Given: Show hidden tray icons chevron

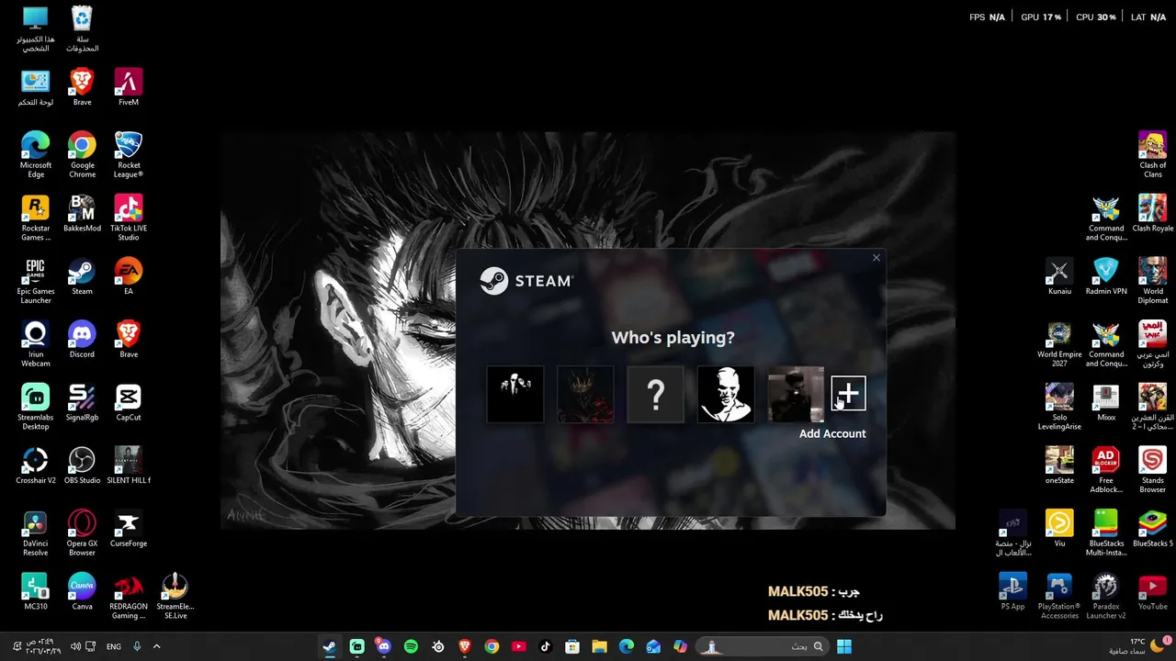Looking at the screenshot, I should point(156,646).
